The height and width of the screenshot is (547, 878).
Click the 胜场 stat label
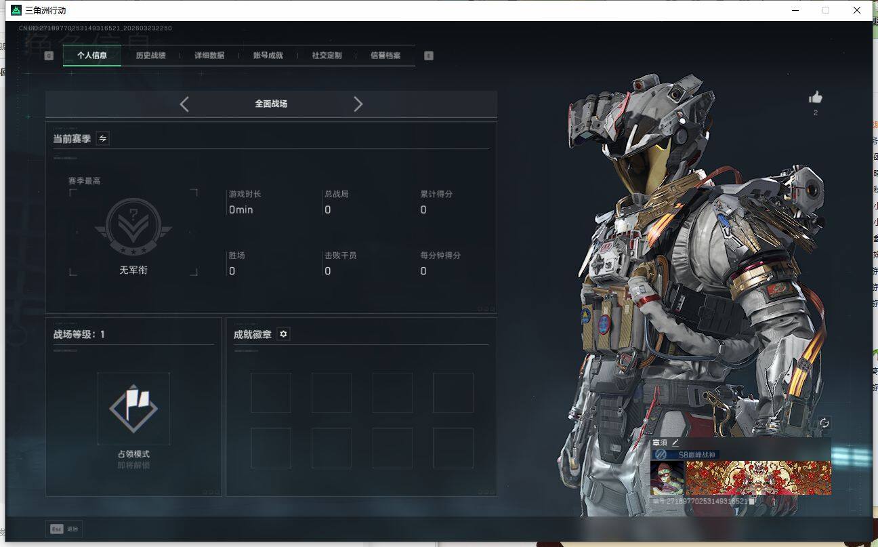(237, 256)
